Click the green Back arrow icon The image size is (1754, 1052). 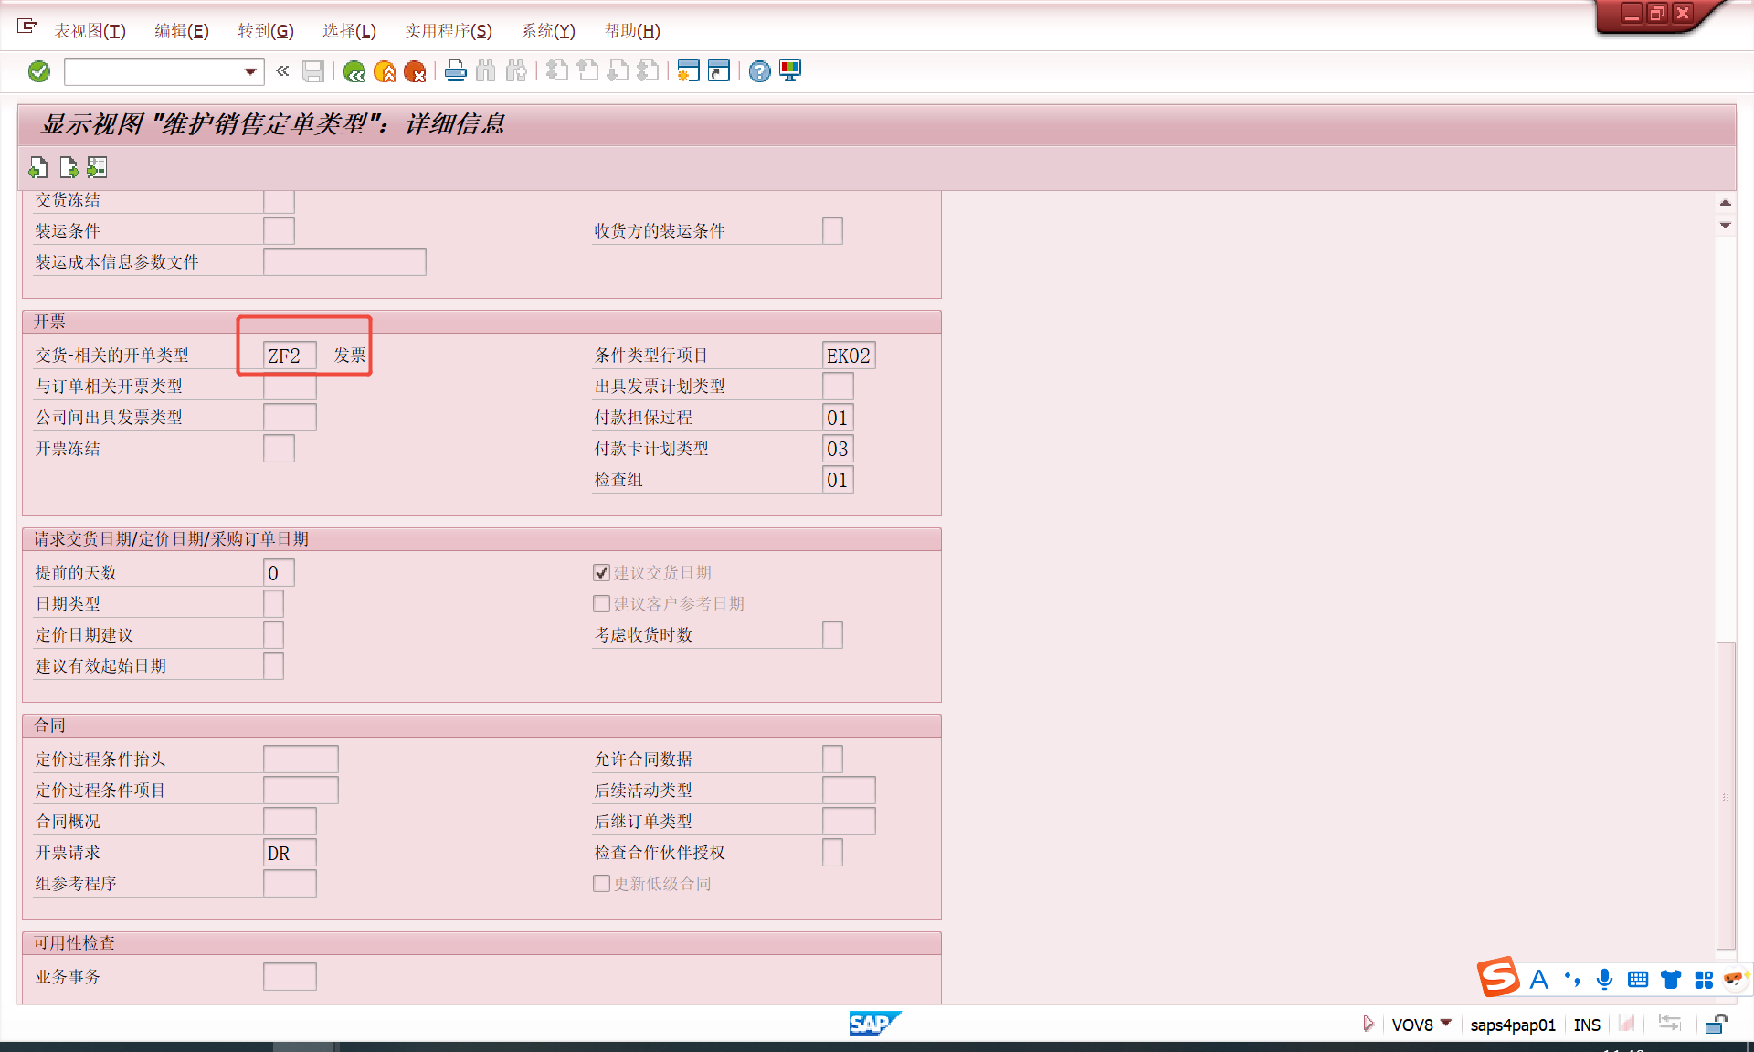tap(354, 71)
